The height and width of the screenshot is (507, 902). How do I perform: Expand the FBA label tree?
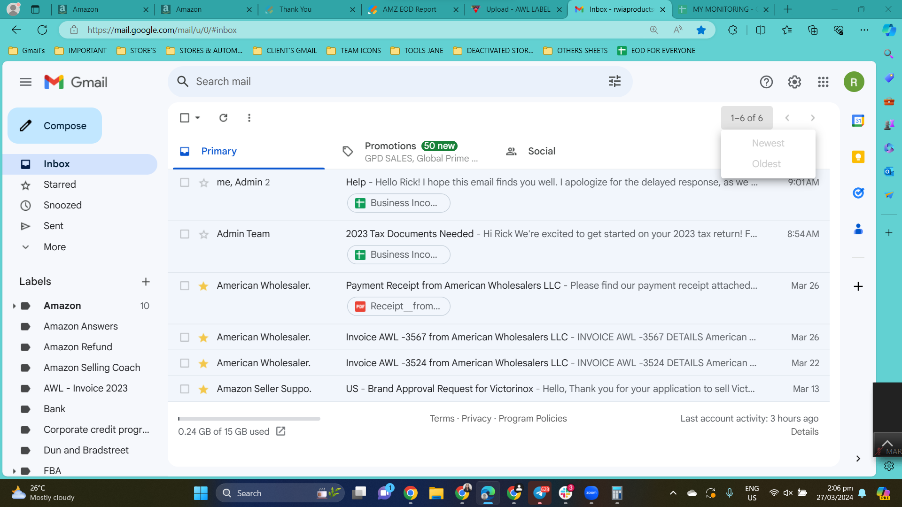click(x=14, y=471)
